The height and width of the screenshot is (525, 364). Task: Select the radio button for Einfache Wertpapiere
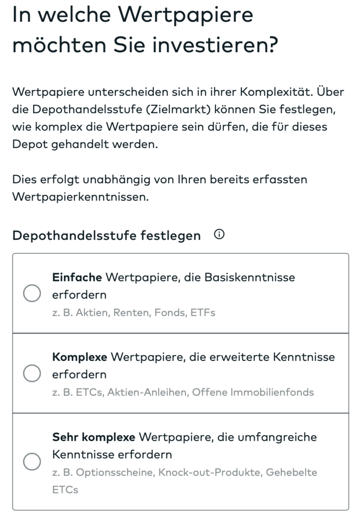32,293
